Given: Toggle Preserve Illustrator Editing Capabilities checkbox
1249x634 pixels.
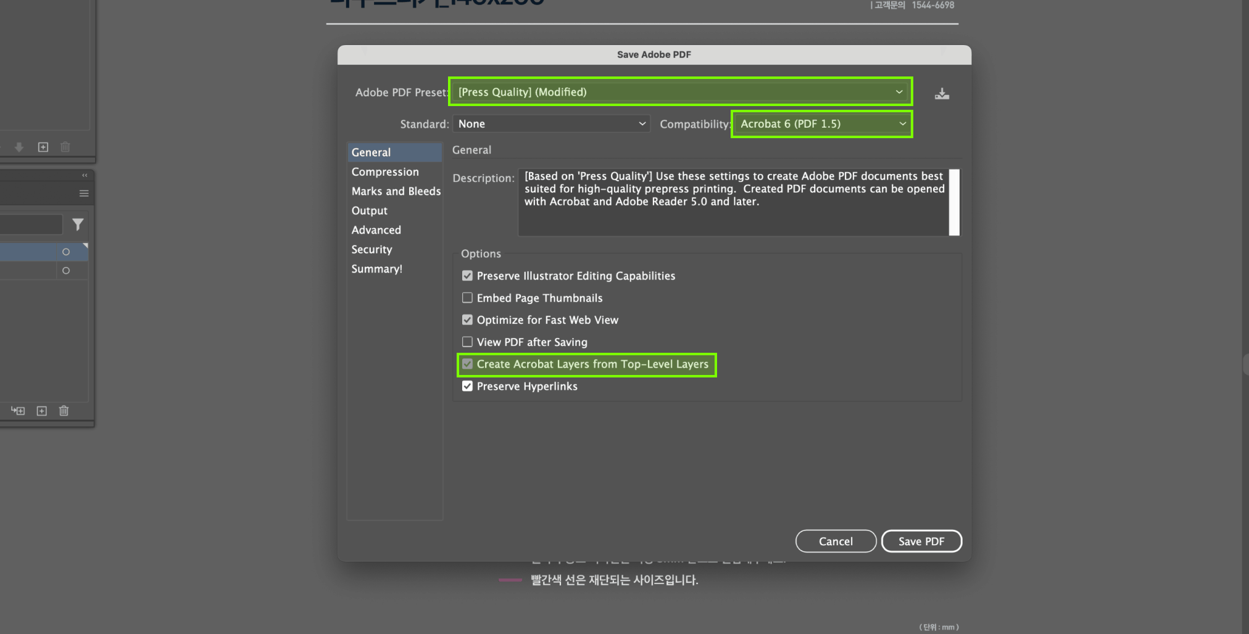Looking at the screenshot, I should click(x=467, y=276).
